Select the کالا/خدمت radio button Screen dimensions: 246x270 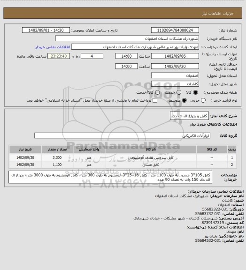[157, 92]
